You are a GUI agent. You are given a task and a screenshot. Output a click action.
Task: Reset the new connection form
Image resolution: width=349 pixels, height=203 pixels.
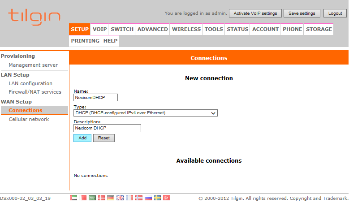104,138
